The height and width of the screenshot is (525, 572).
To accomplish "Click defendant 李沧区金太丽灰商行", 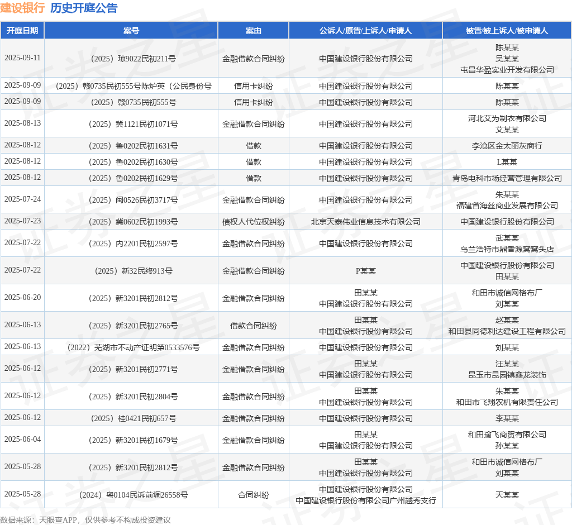I will 507,146.
